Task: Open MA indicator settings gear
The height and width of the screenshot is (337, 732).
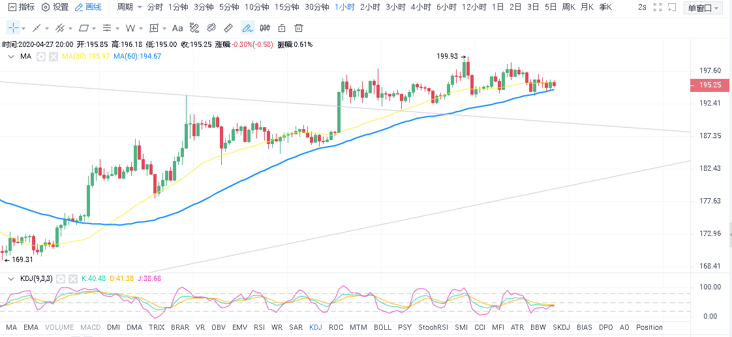Action: tap(40, 57)
